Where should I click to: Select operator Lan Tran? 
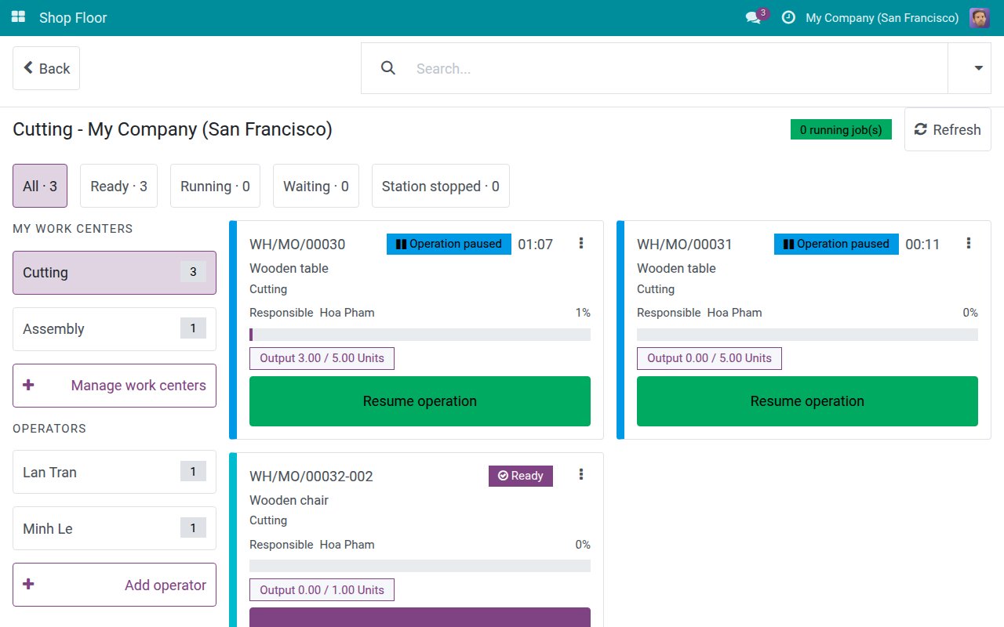115,472
